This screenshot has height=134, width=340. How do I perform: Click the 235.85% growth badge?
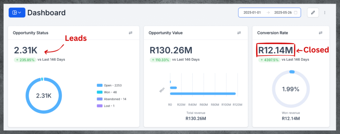25,60
